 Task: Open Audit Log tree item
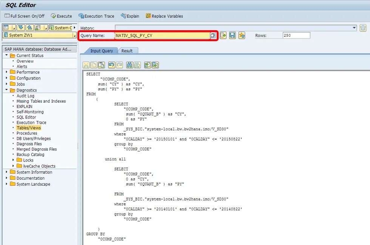25,96
